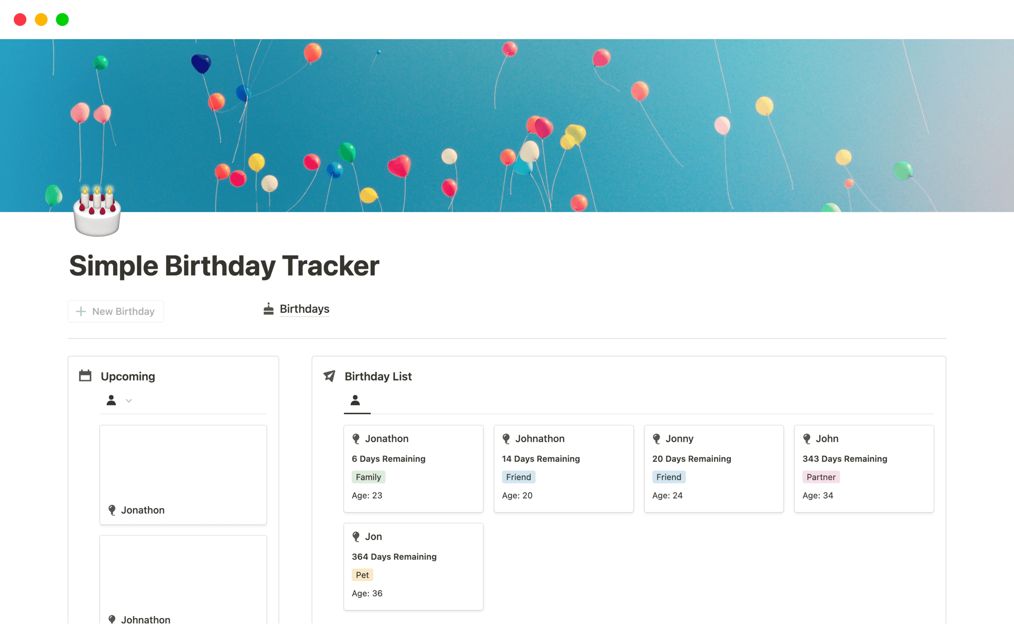This screenshot has width=1014, height=634.
Task: Expand the Upcoming view chevron dropdown
Action: 129,401
